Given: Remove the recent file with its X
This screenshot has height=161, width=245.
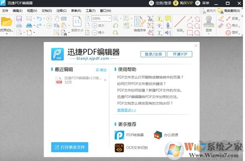Looking at the screenshot, I should click(105, 80).
